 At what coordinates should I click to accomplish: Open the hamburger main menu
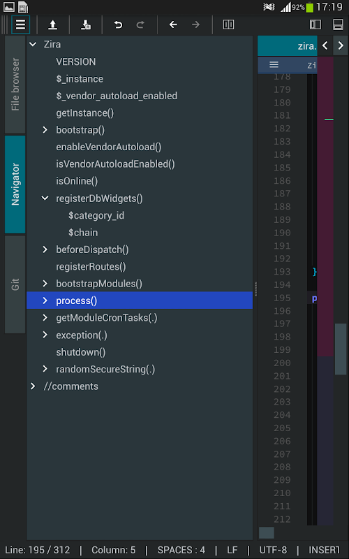click(x=21, y=24)
